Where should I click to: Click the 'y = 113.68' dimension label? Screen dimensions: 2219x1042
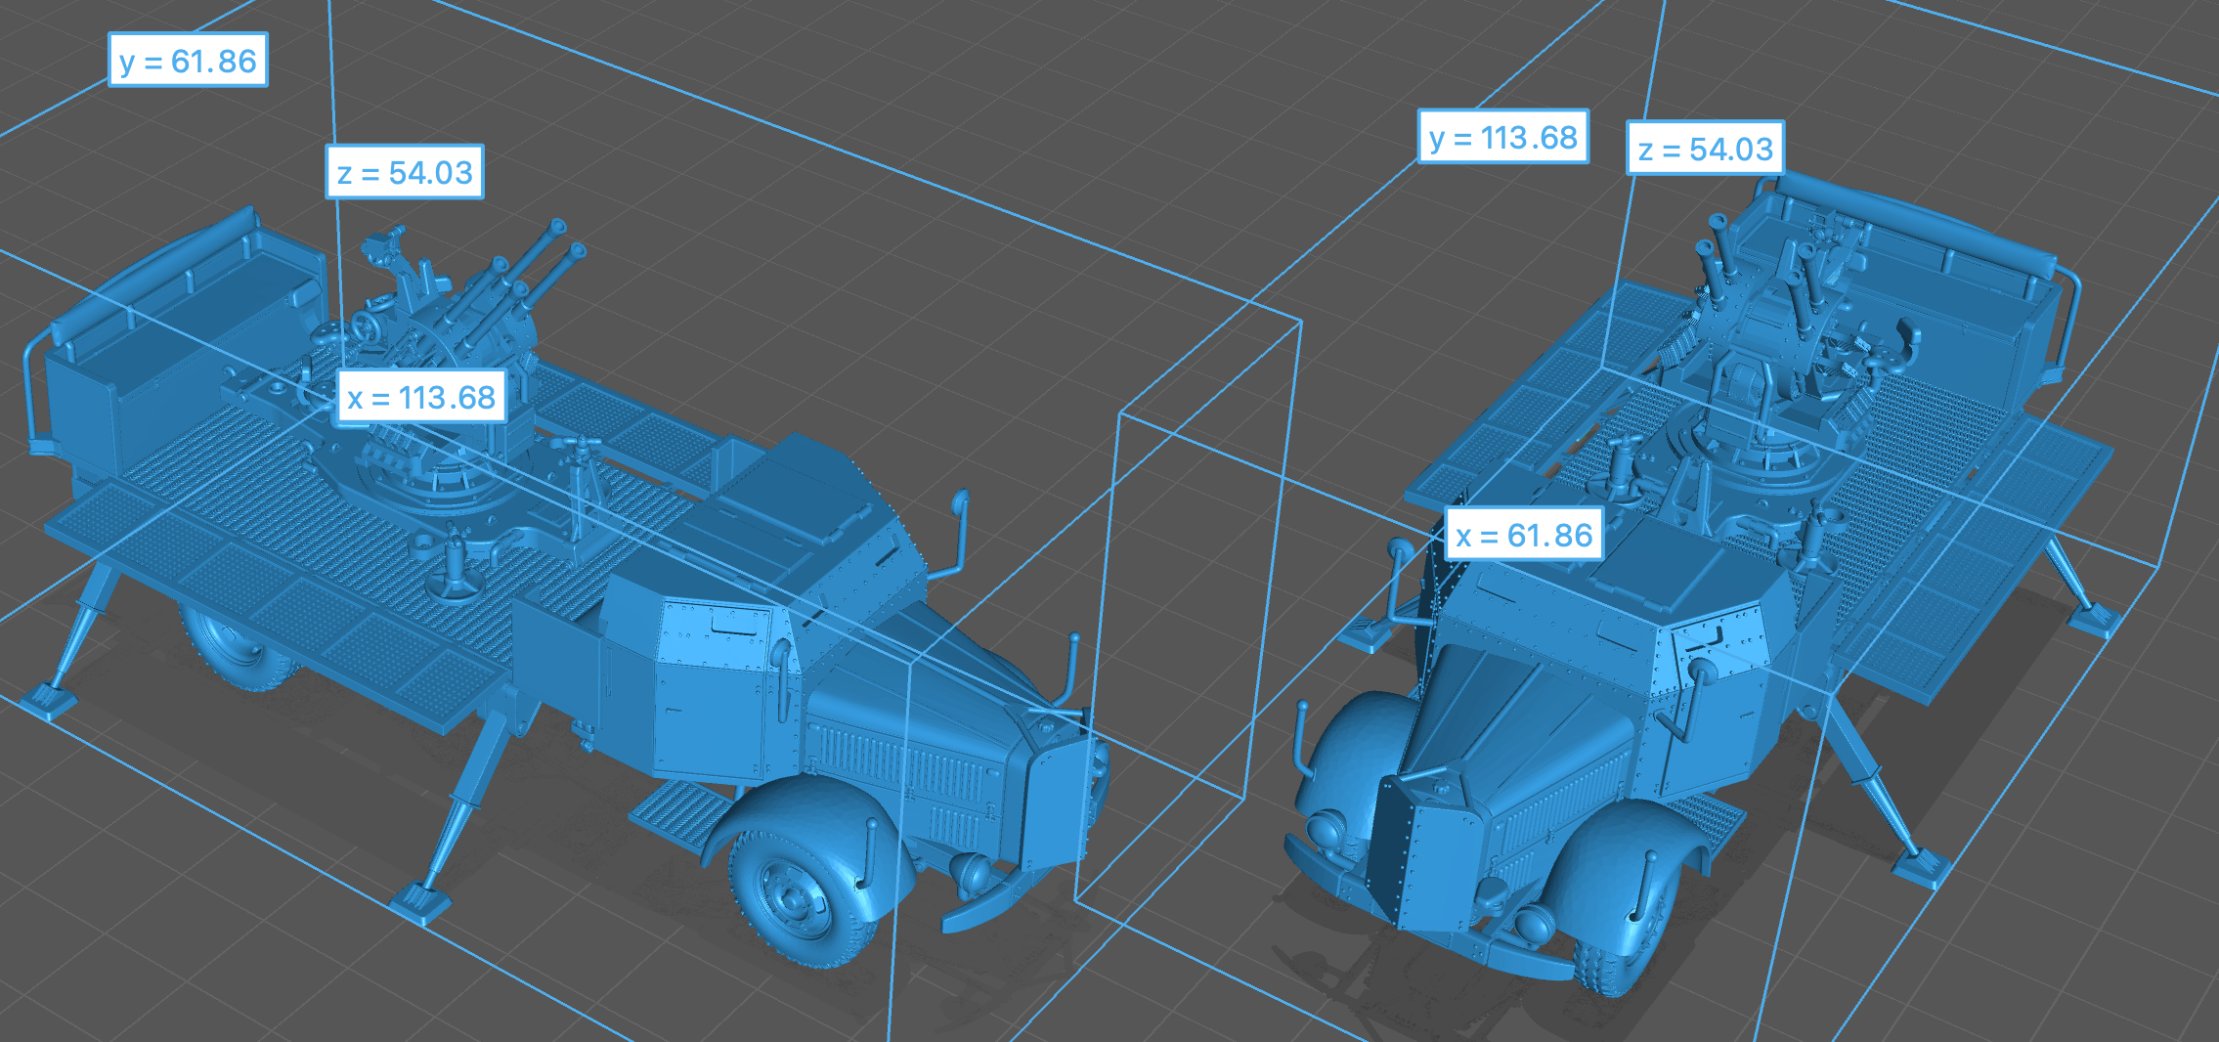coord(1502,137)
